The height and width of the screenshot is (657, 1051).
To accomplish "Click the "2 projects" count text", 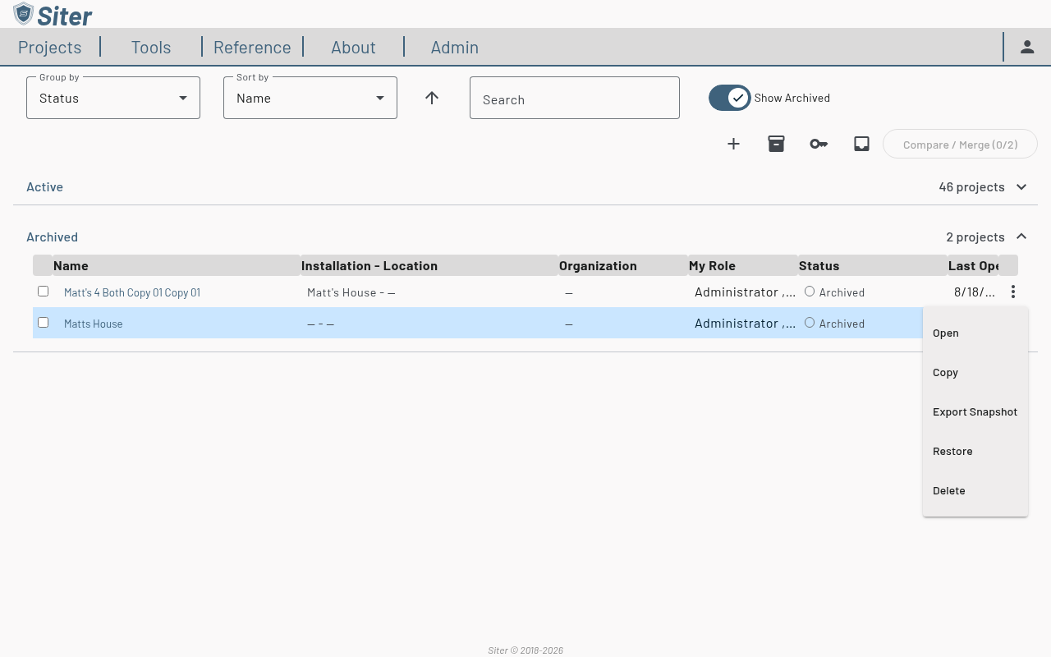I will (x=975, y=237).
